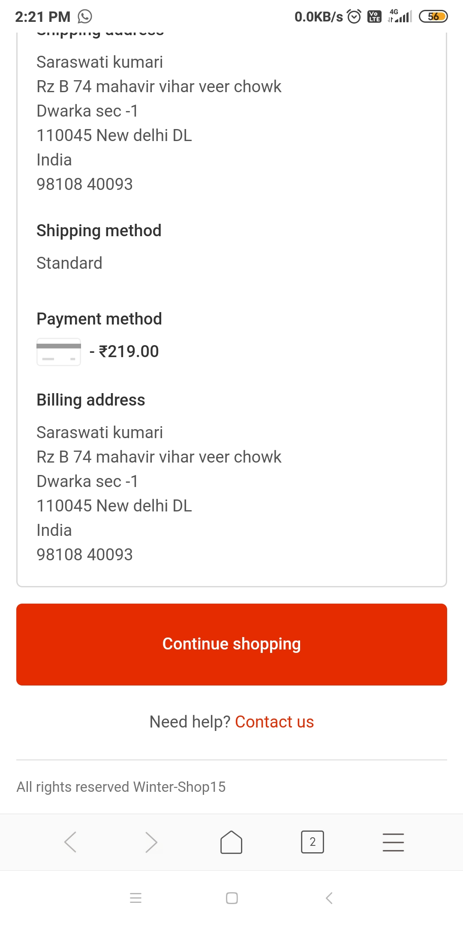Tap the Android home navigation button
Image resolution: width=463 pixels, height=926 pixels.
pos(231,898)
